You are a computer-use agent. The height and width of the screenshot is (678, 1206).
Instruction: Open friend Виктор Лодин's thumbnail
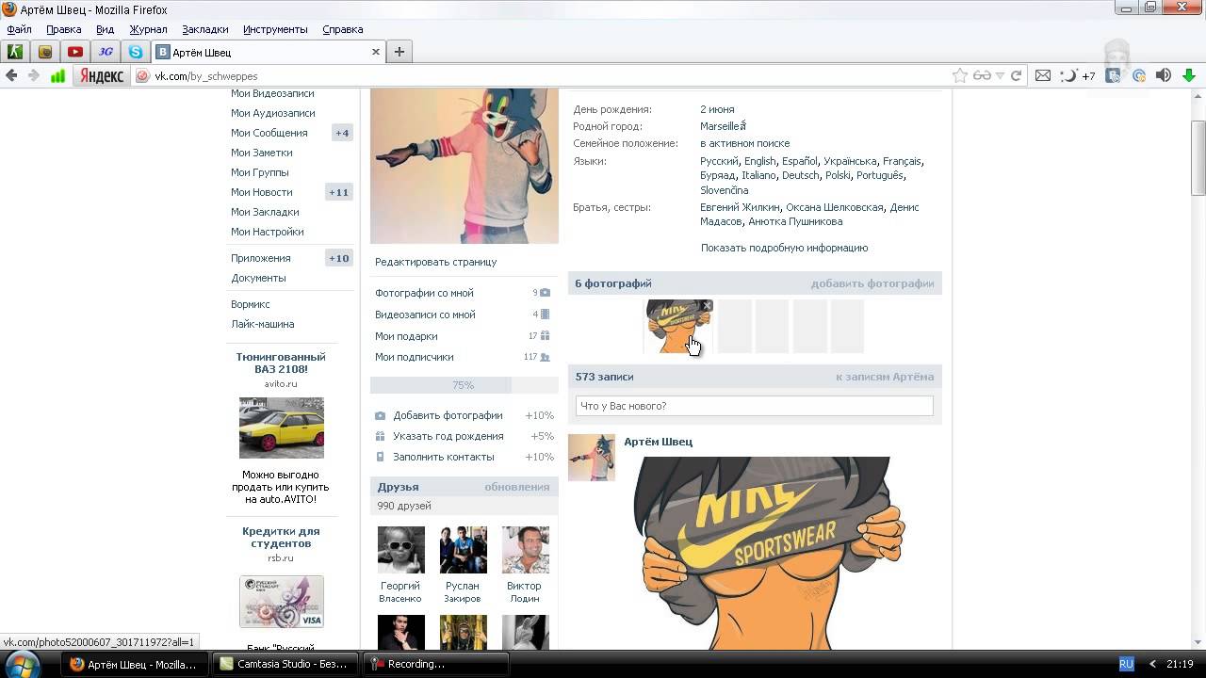(525, 550)
